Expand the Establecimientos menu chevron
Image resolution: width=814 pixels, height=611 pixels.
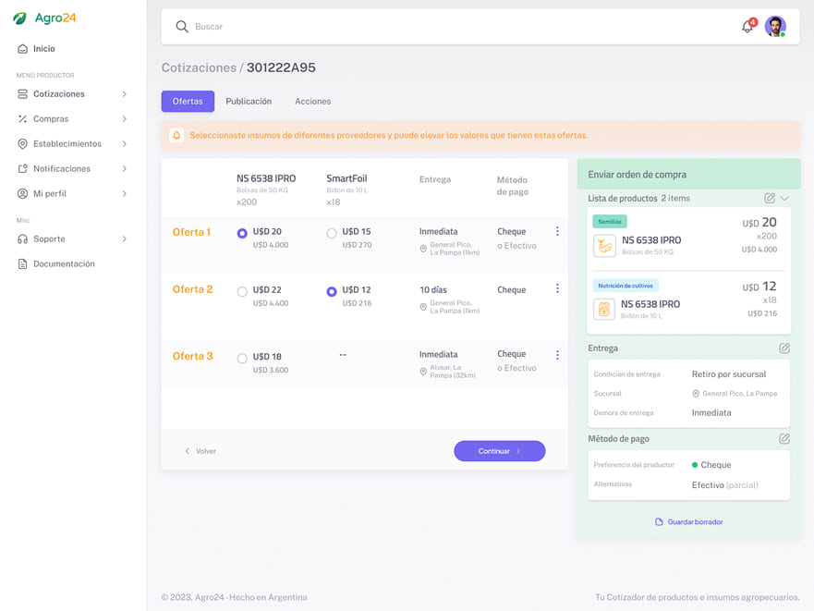tap(124, 144)
